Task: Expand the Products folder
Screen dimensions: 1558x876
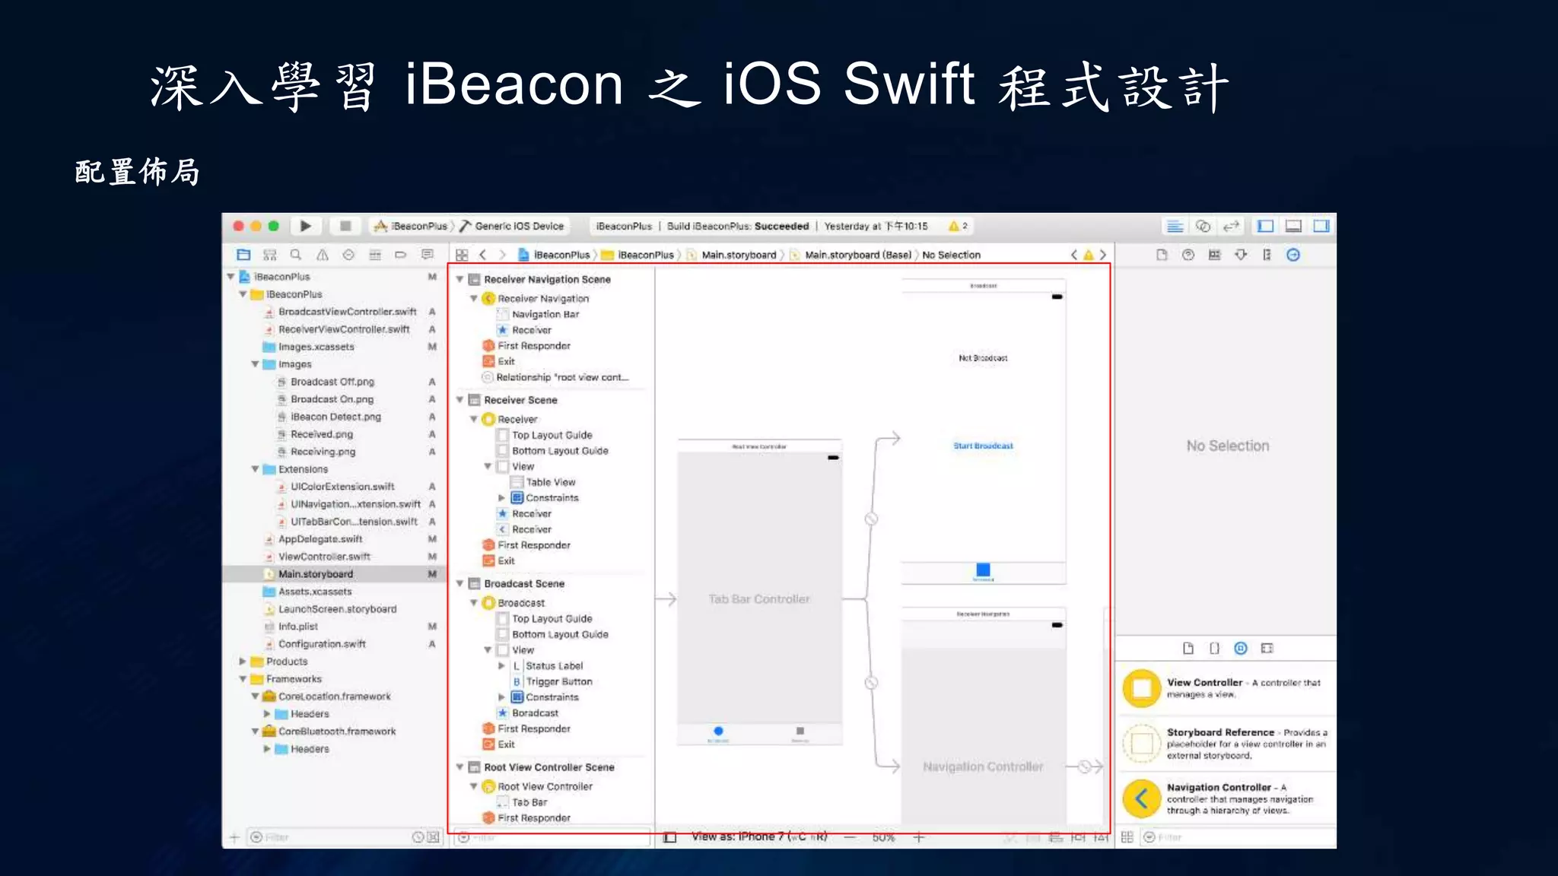Action: click(x=243, y=662)
